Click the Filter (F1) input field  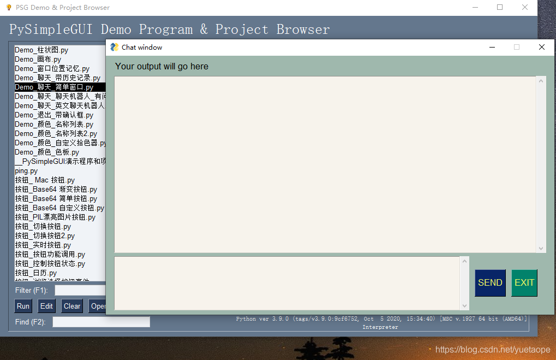coord(80,291)
